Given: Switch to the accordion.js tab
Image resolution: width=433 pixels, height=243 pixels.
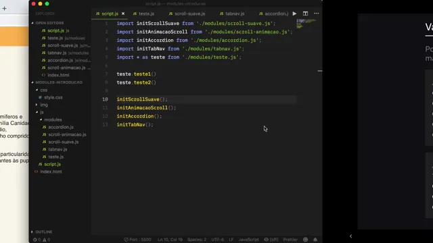Looking at the screenshot, I should tap(274, 13).
